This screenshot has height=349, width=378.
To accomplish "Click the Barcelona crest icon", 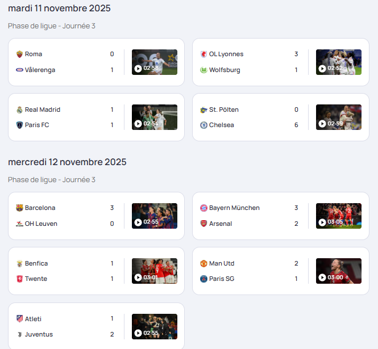I will tap(19, 208).
